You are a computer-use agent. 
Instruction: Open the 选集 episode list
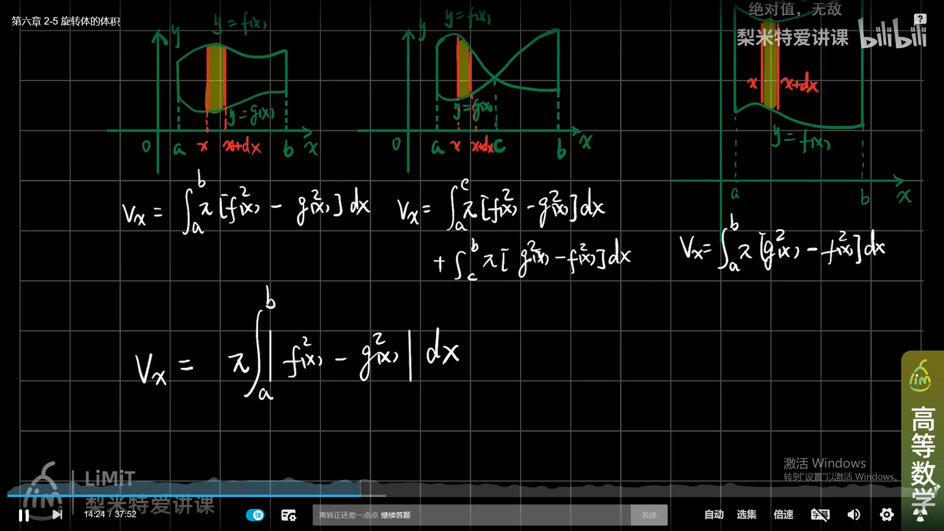[746, 515]
